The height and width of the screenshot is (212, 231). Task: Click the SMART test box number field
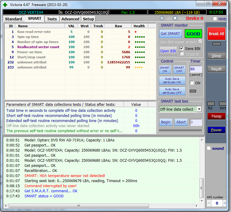point(196,122)
